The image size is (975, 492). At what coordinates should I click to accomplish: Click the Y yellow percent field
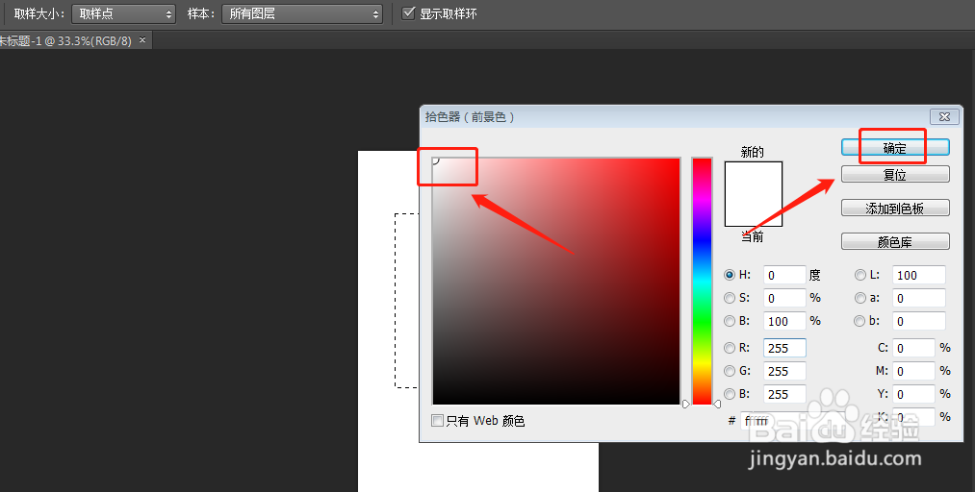[913, 394]
